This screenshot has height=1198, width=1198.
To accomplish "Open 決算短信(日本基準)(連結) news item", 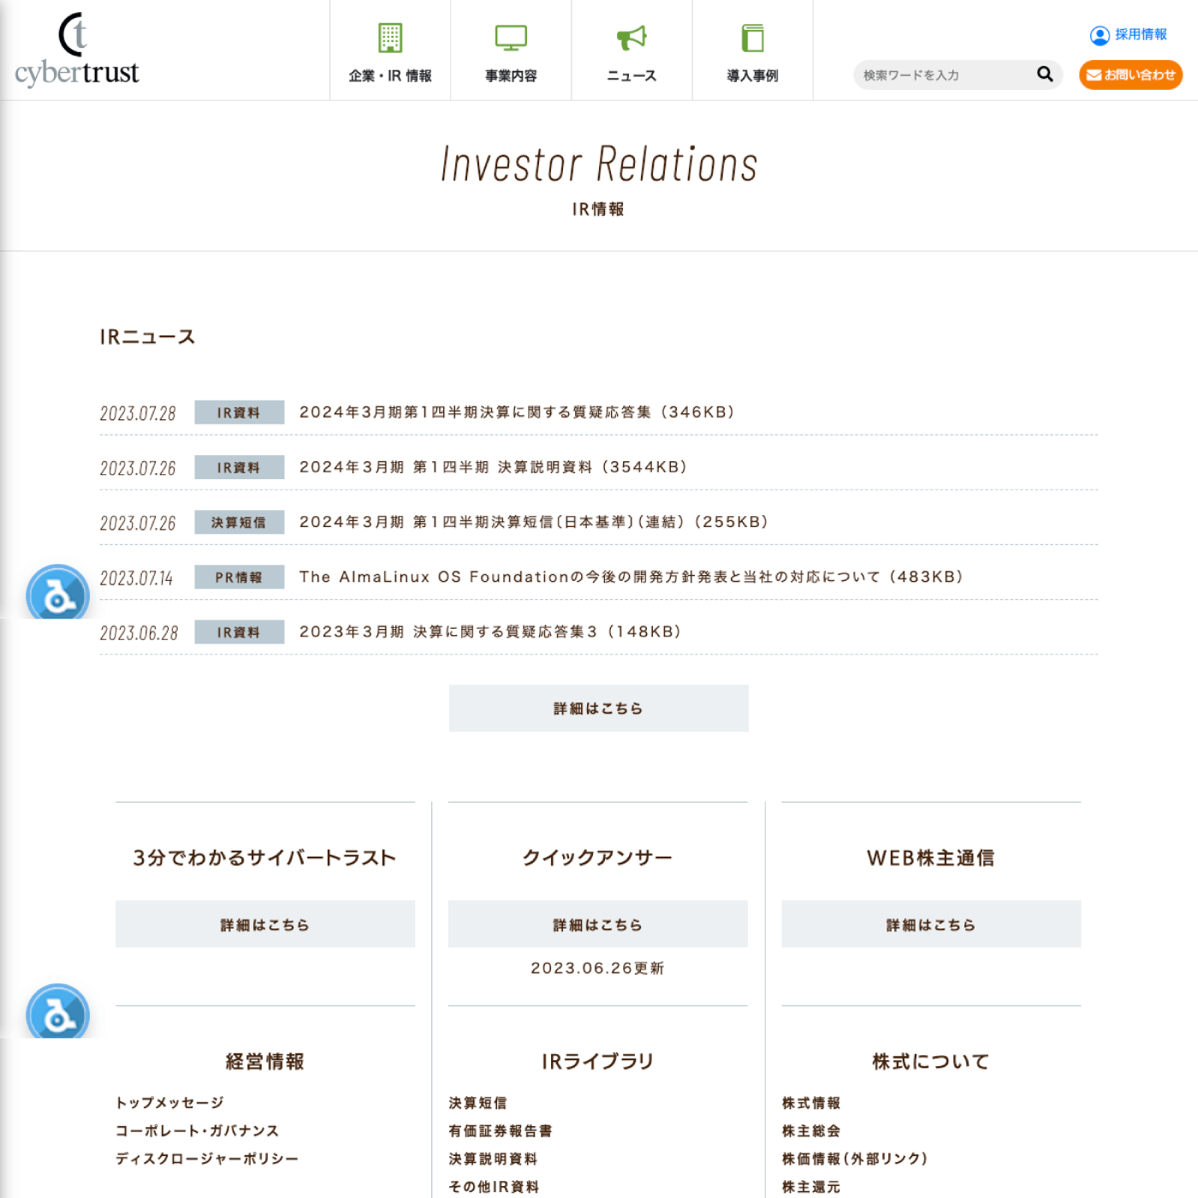I will 533,522.
